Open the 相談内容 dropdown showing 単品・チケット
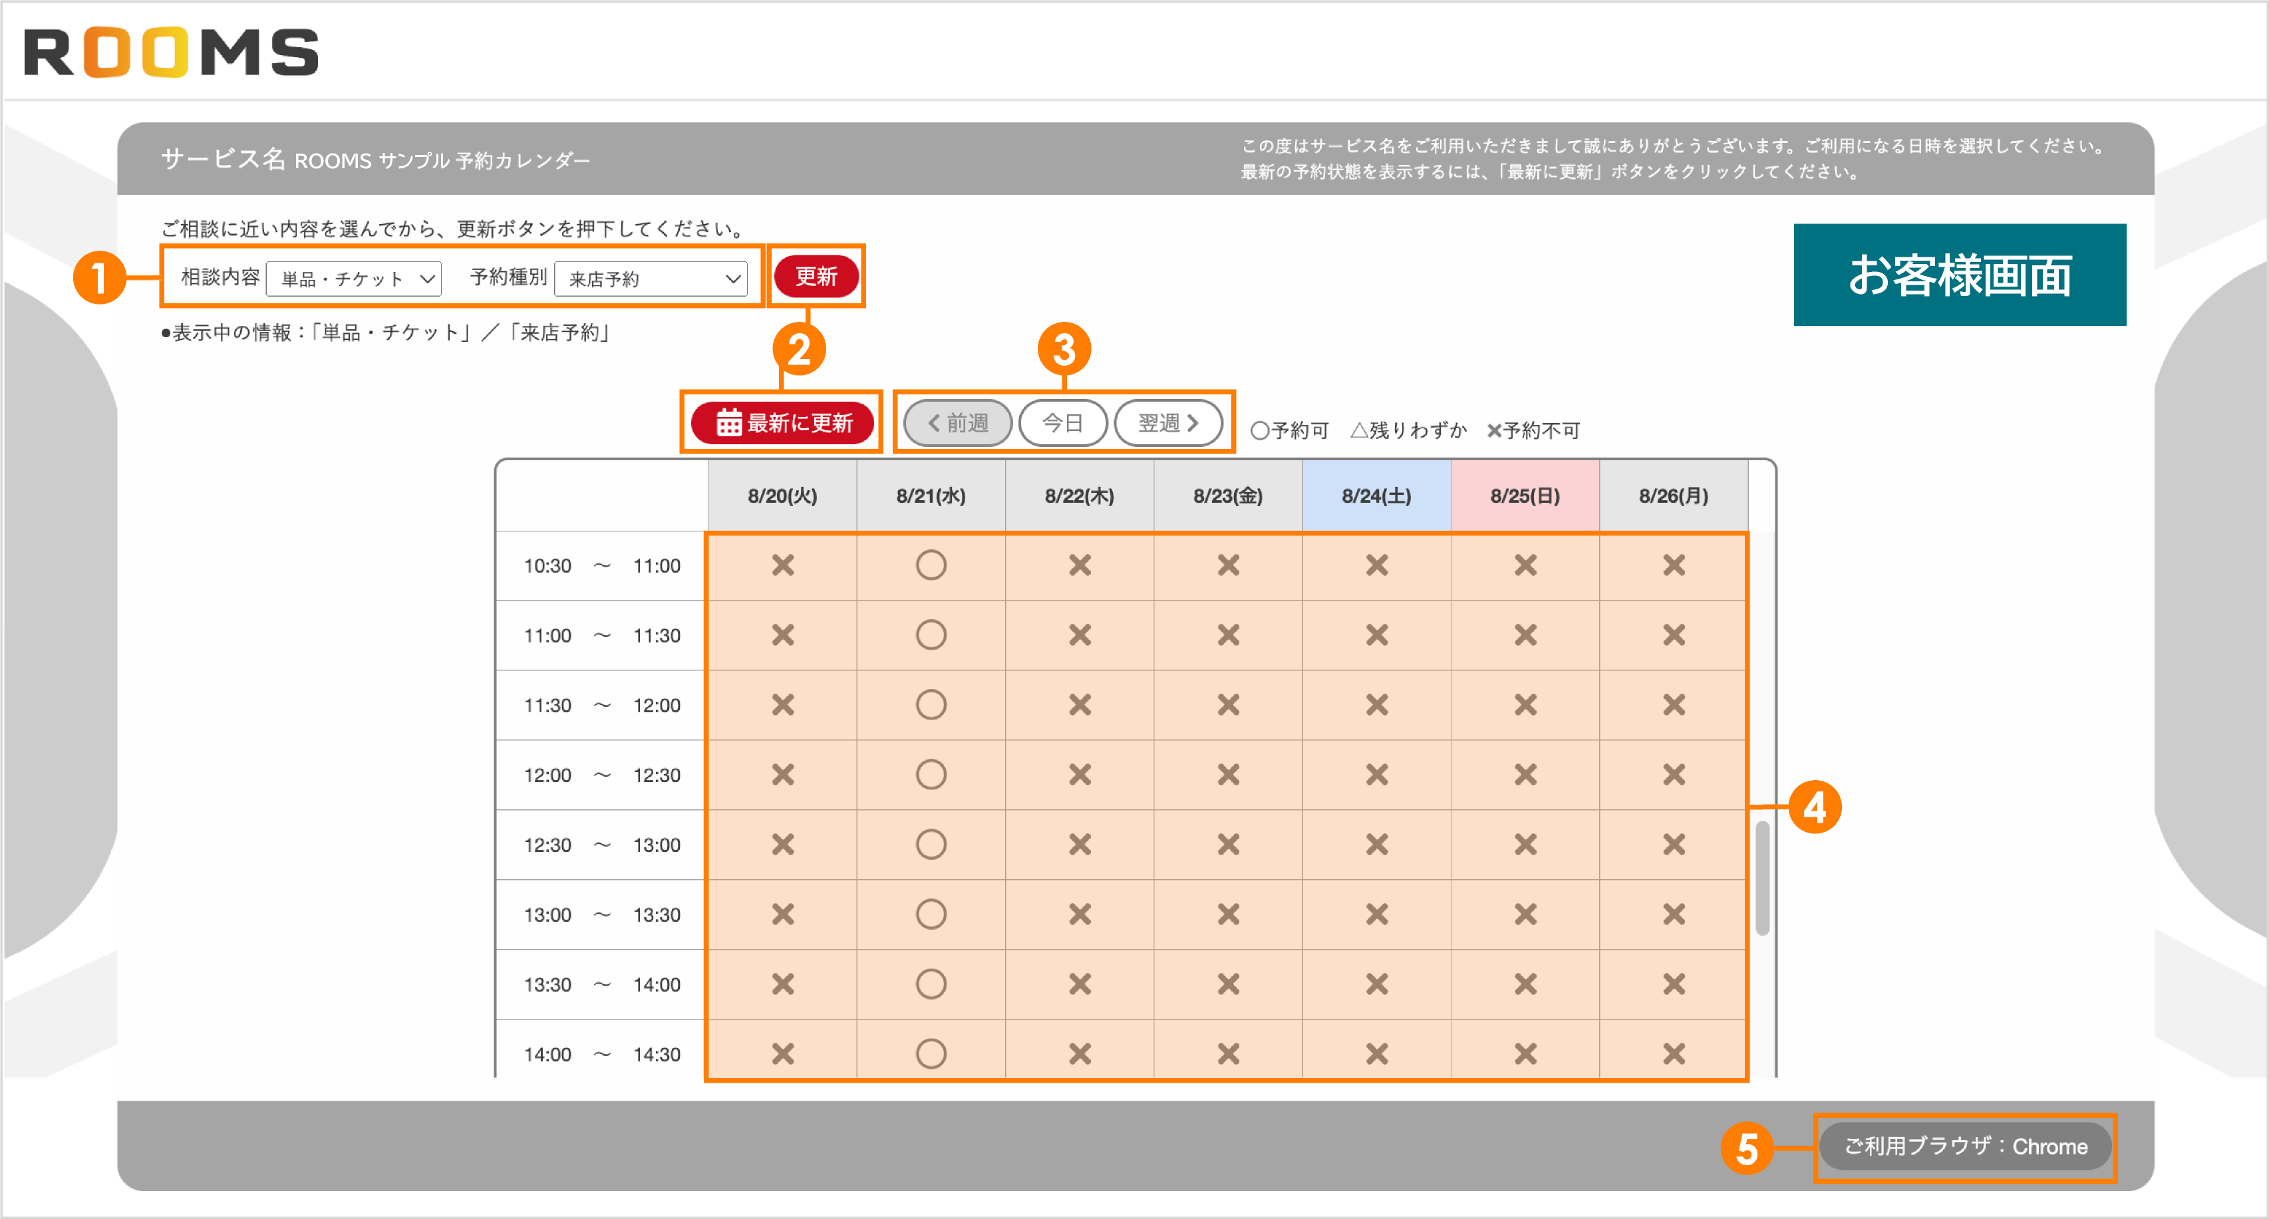Image resolution: width=2269 pixels, height=1219 pixels. coord(353,279)
